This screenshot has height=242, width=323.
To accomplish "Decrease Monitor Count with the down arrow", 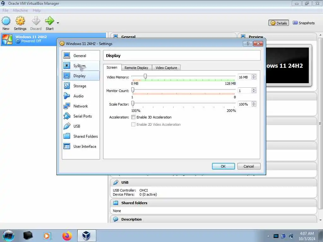I will (x=254, y=92).
